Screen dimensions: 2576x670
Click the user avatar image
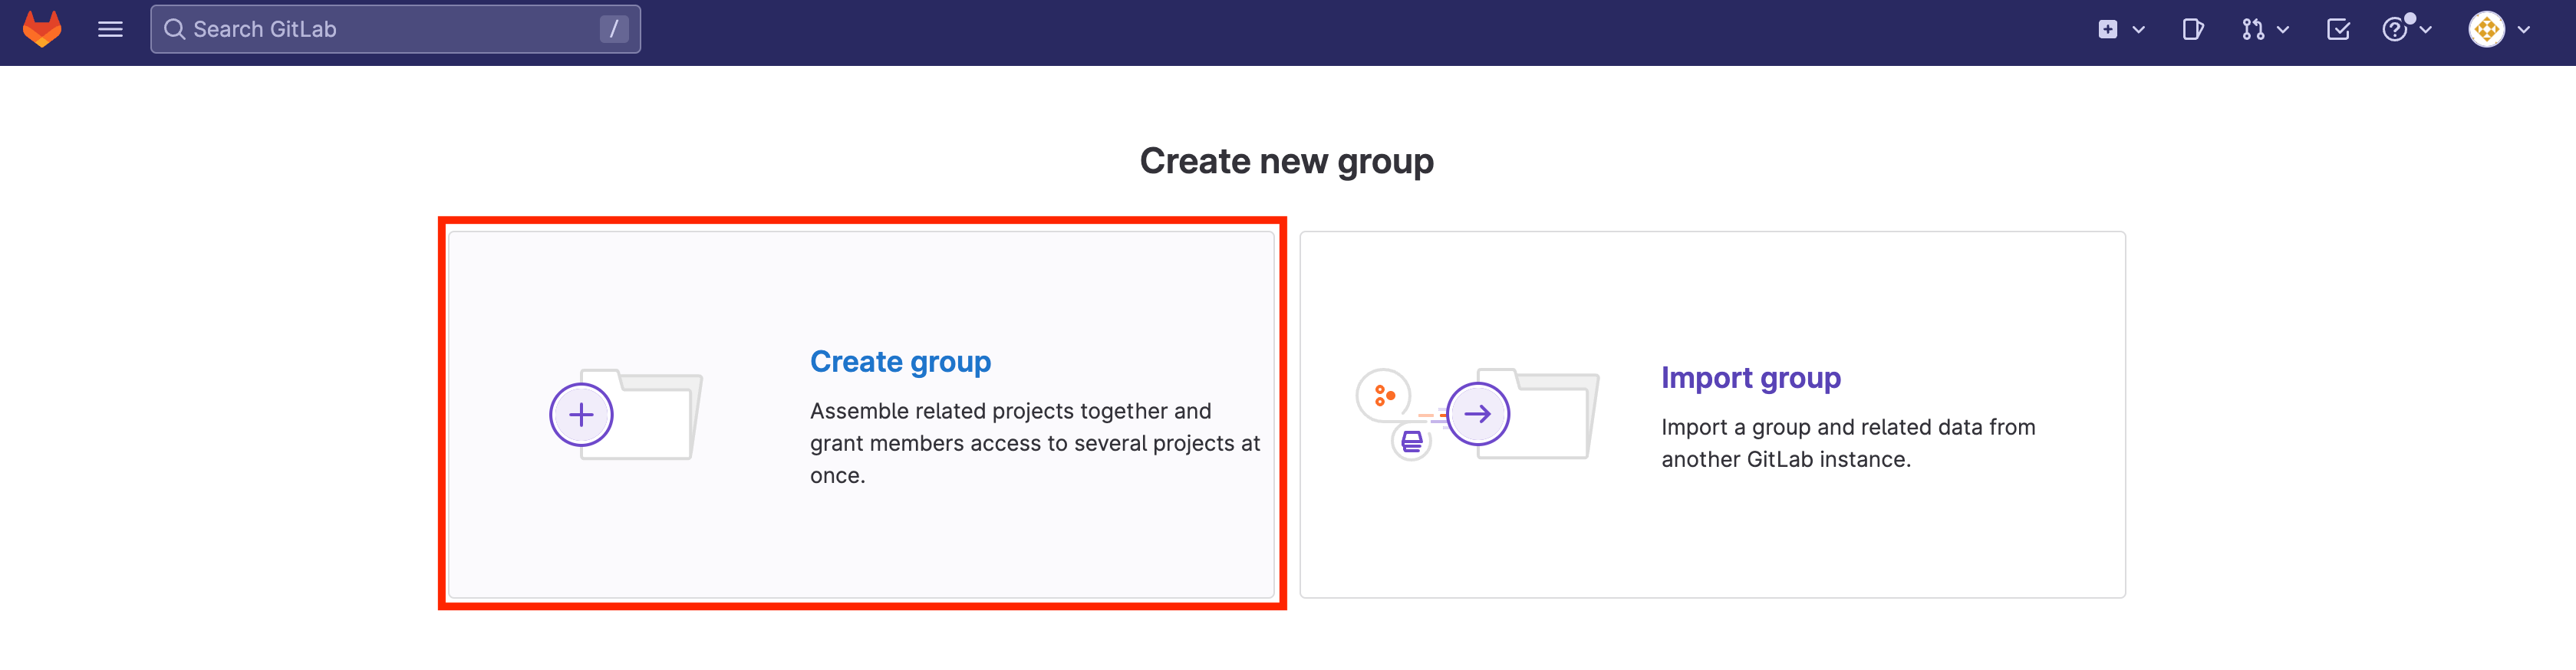pos(2486,29)
